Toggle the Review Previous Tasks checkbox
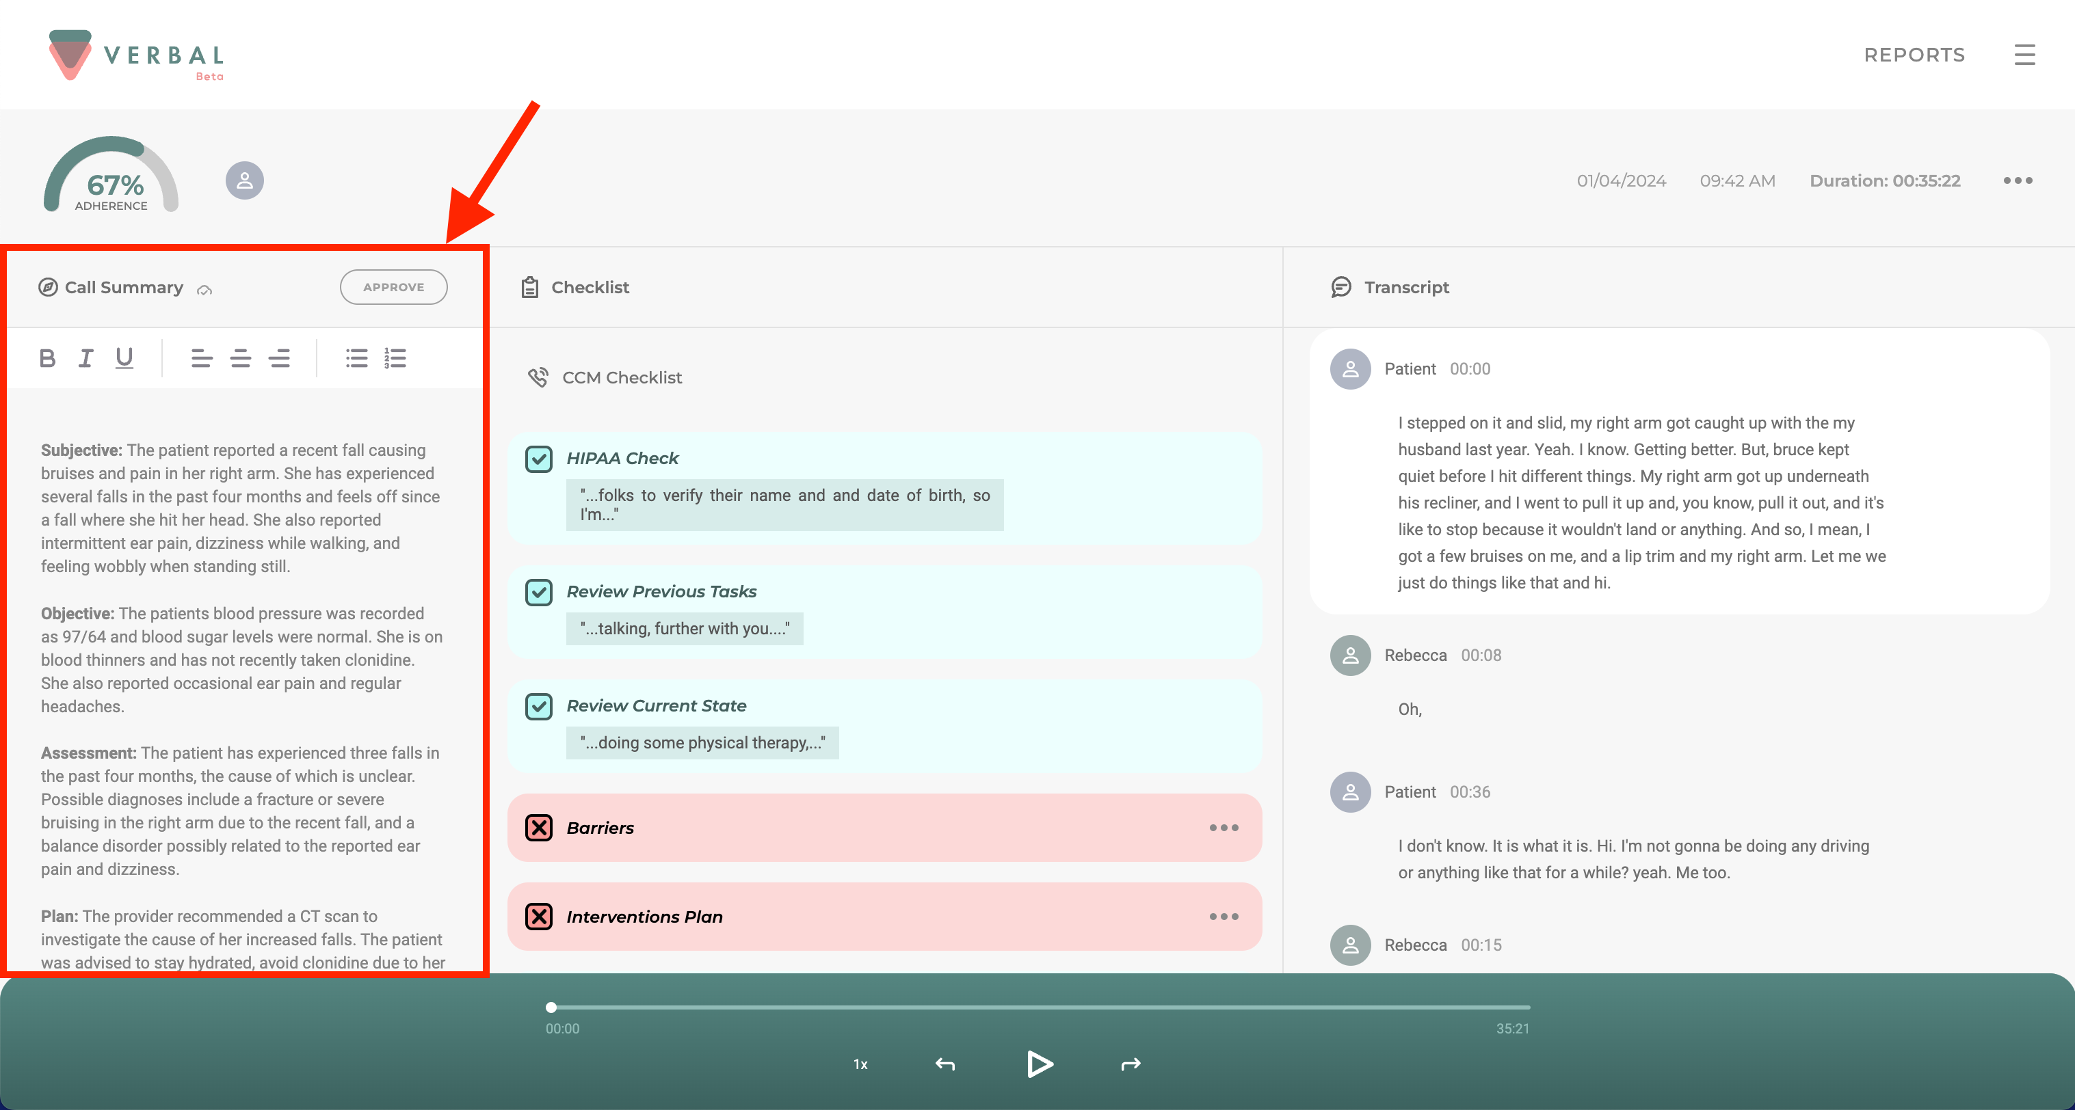 coord(538,593)
